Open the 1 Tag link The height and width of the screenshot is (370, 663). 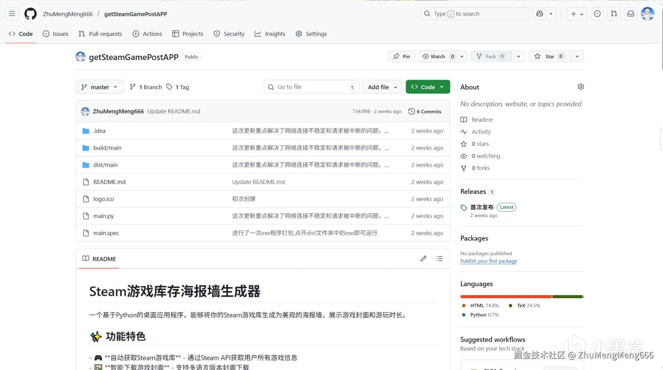pyautogui.click(x=177, y=87)
